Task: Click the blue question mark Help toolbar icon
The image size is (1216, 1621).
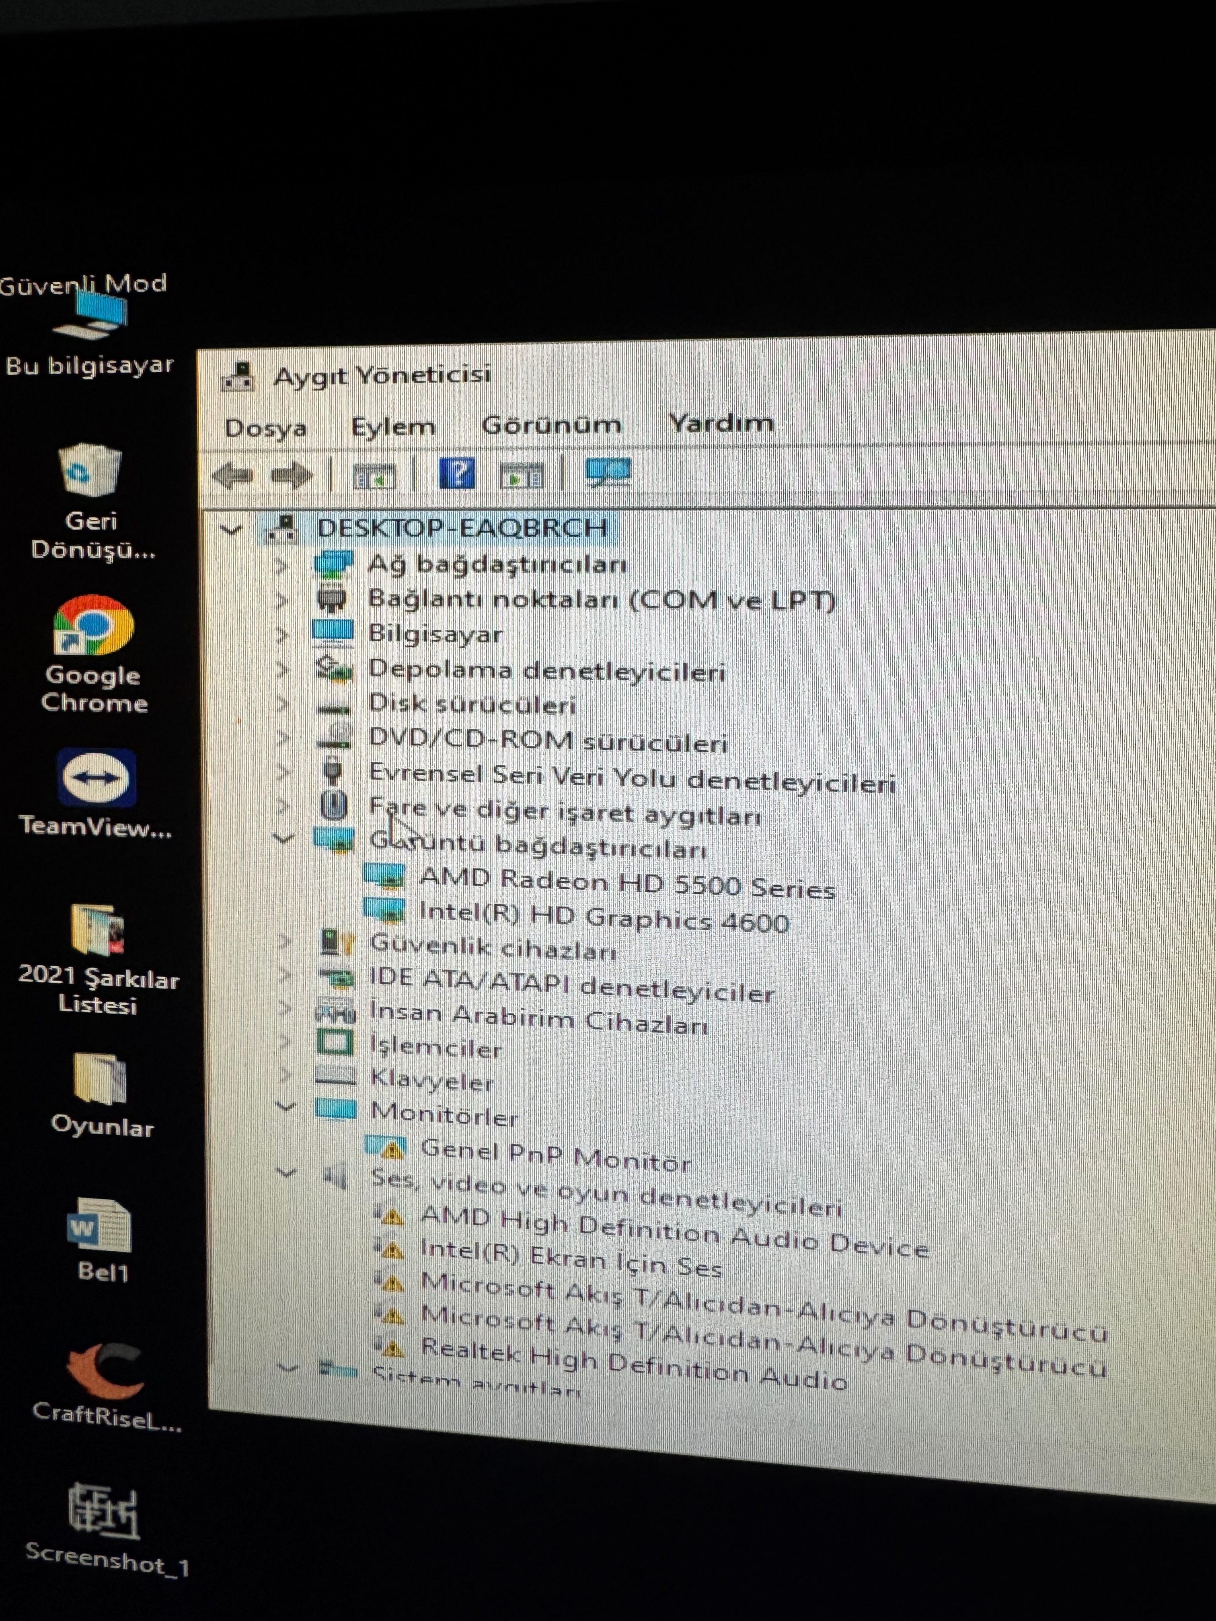Action: [x=457, y=474]
